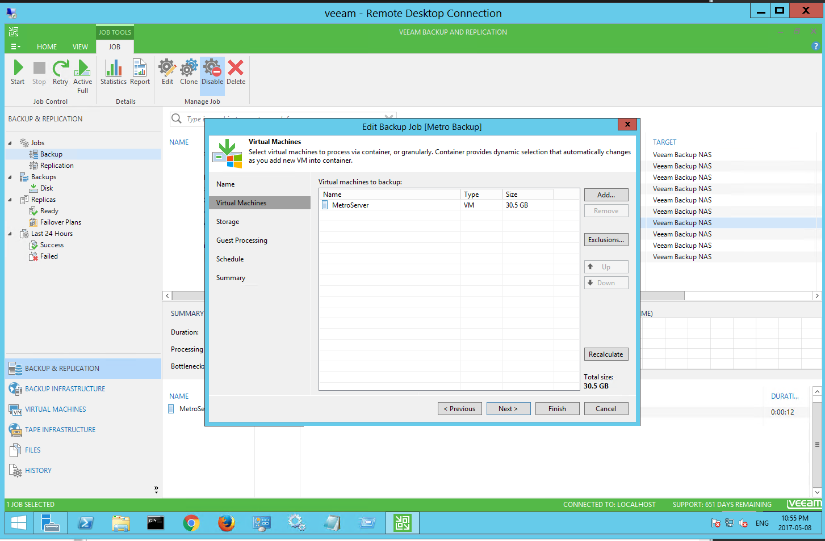Clone the selected job
Image resolution: width=825 pixels, height=541 pixels.
click(x=189, y=72)
